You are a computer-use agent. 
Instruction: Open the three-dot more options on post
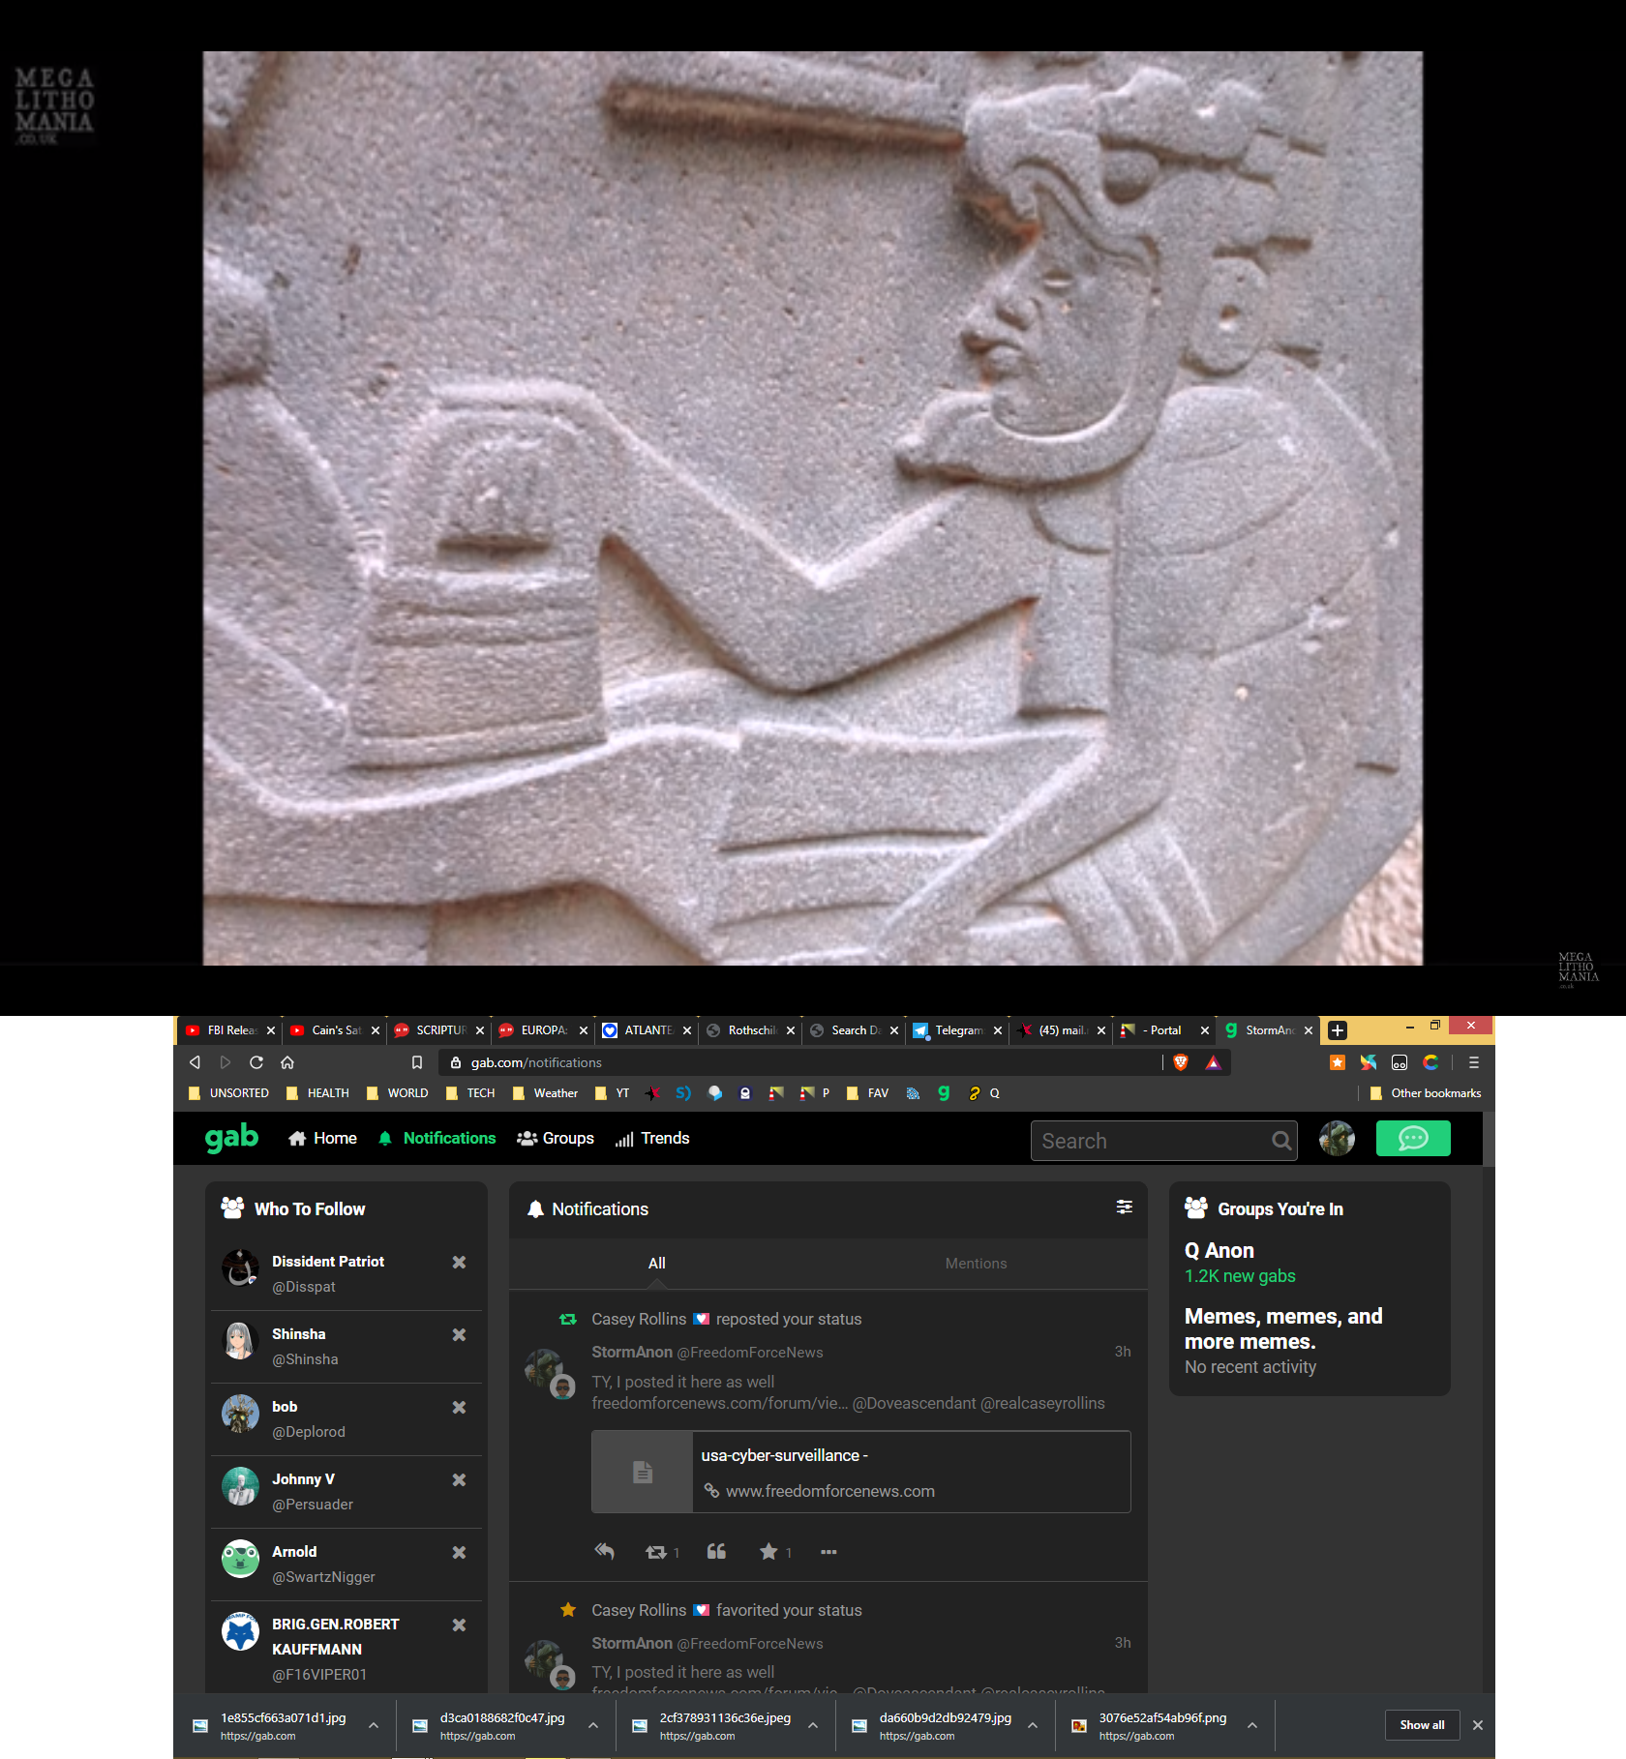pyautogui.click(x=828, y=1551)
